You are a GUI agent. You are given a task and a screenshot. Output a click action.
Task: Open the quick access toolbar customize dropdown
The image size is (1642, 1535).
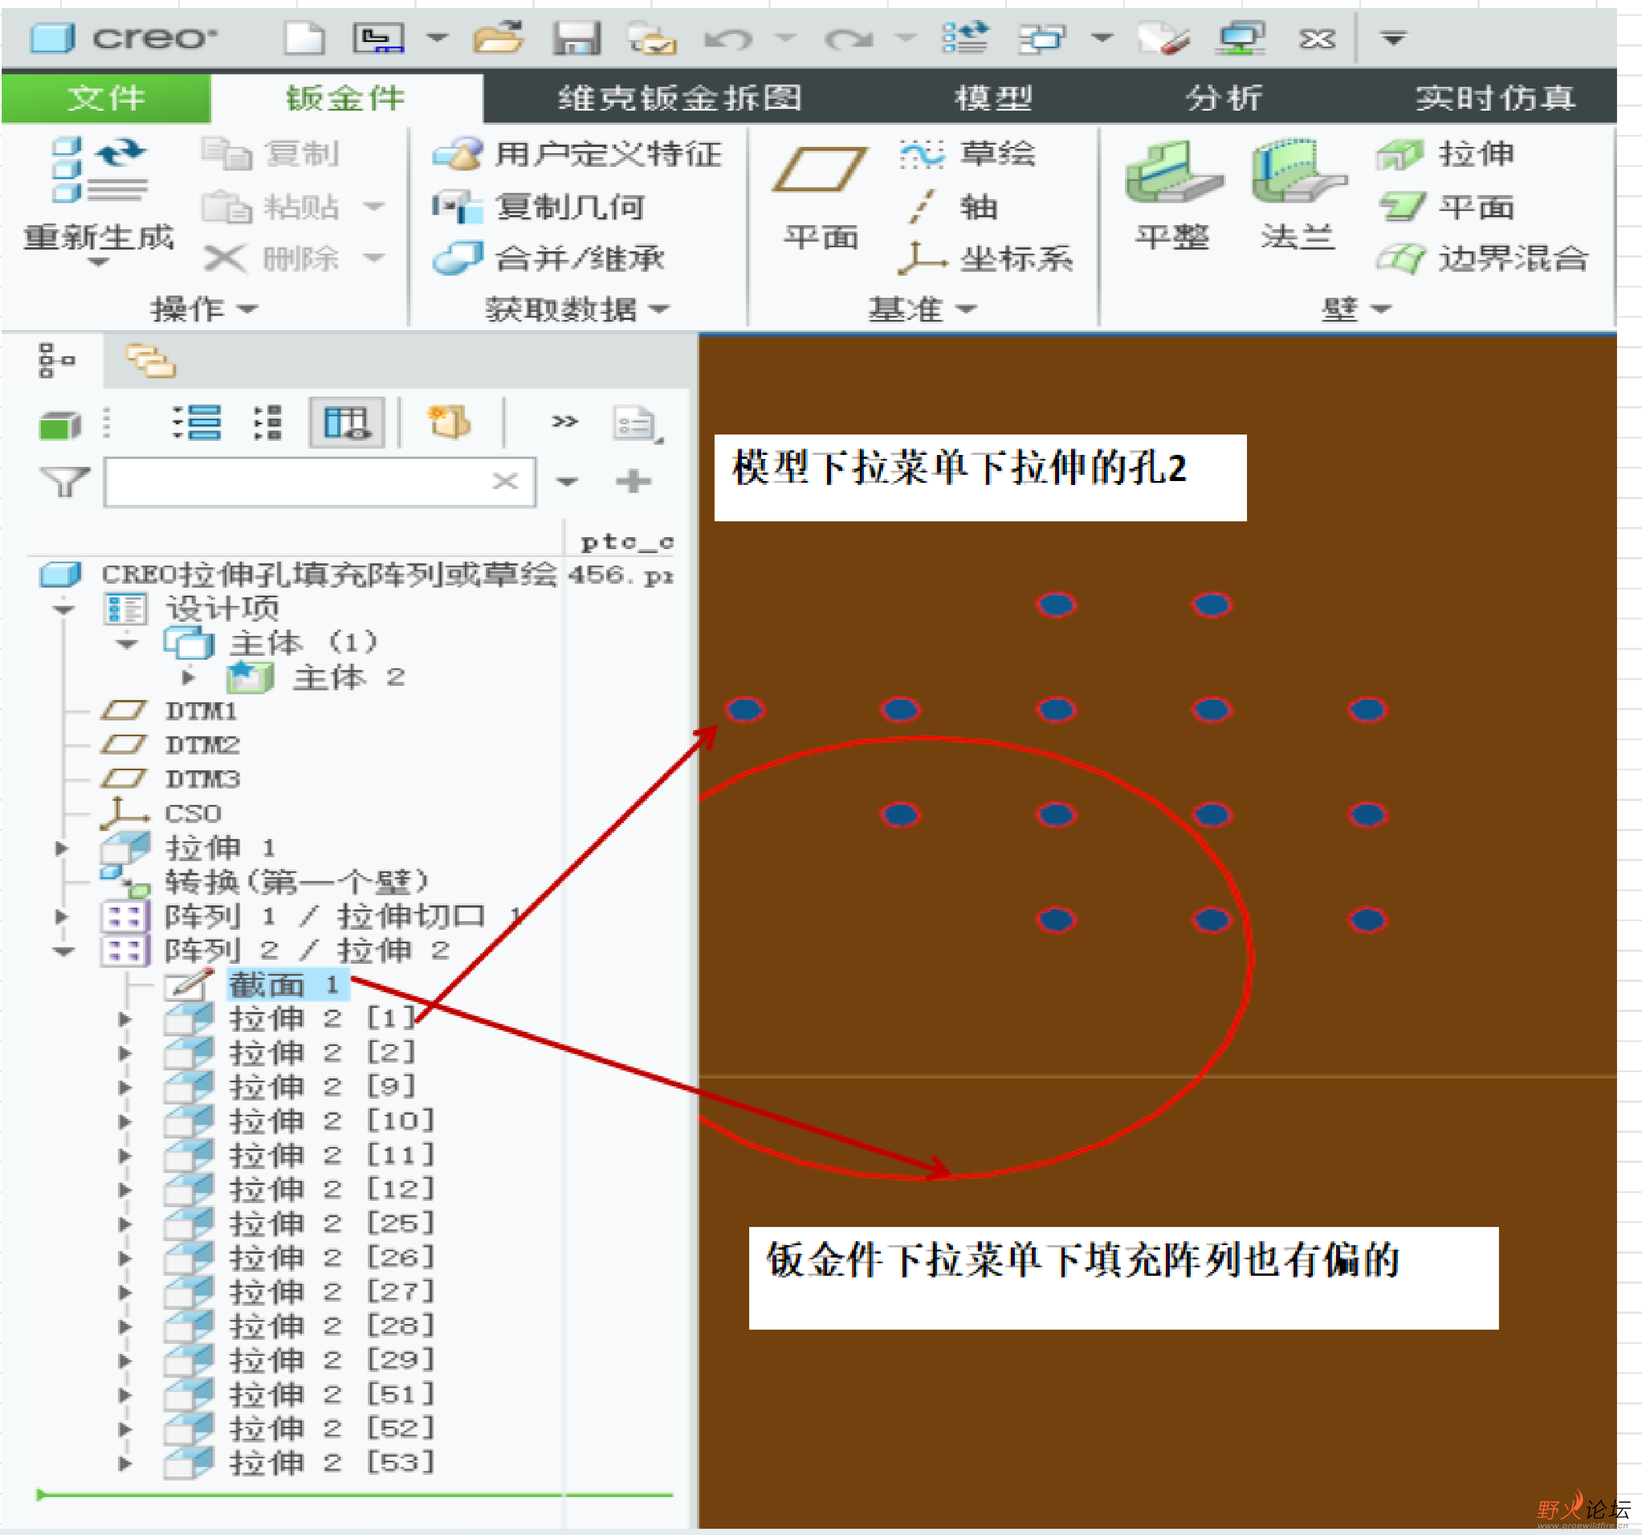pyautogui.click(x=1393, y=38)
